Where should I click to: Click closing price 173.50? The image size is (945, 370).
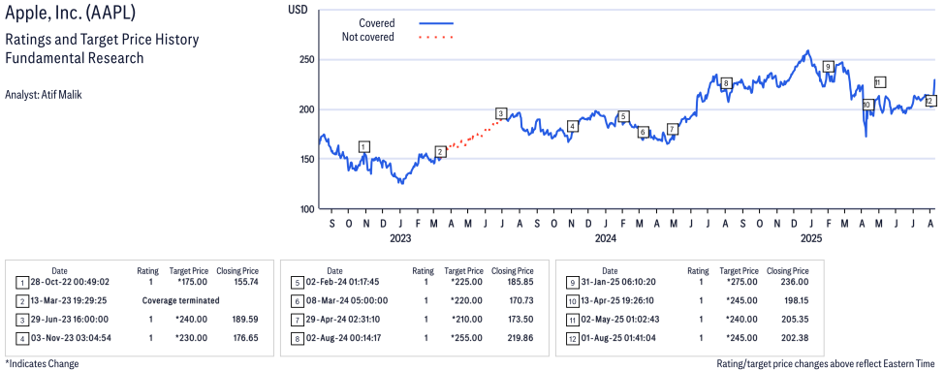[520, 320]
